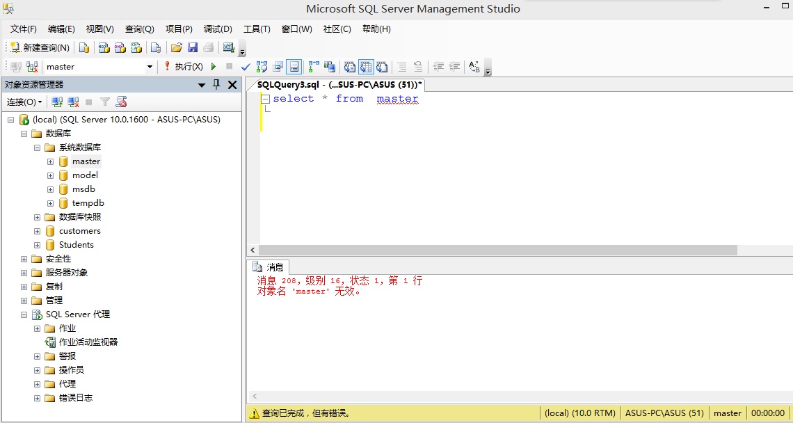The width and height of the screenshot is (793, 423).
Task: Click the query editor horizontal scrollbar
Action: [498, 250]
